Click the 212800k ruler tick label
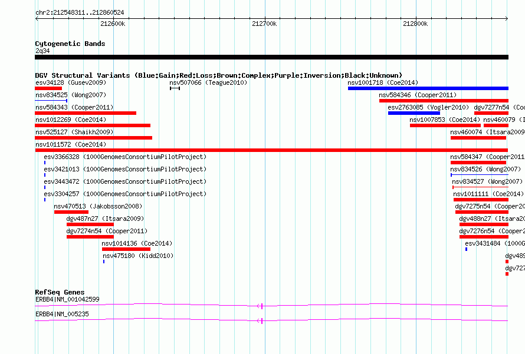525x354 pixels. [x=415, y=24]
